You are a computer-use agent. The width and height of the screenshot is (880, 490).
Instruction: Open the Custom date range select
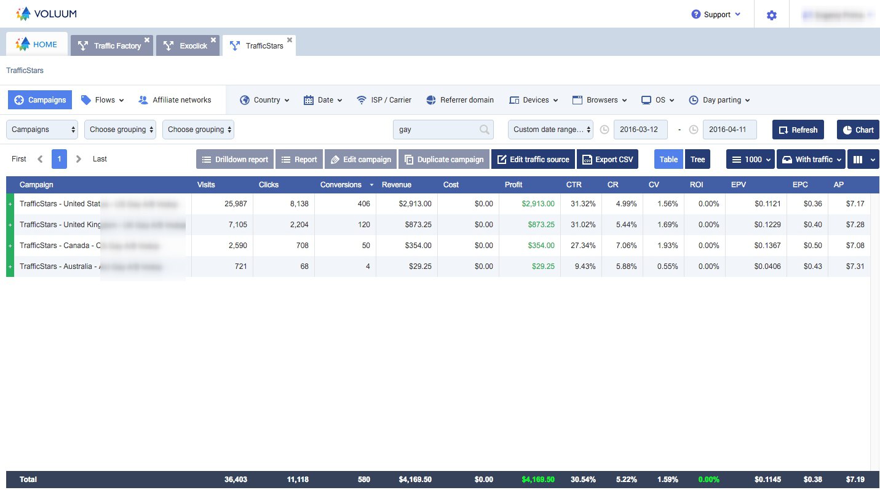(550, 130)
